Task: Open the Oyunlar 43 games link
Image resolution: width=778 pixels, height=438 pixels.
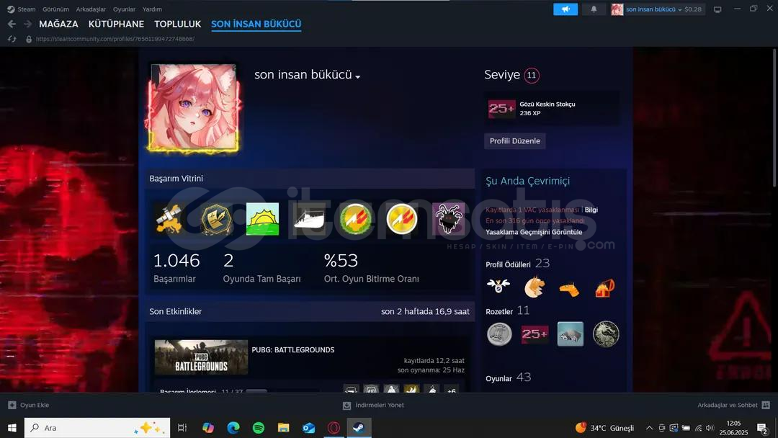Action: [x=508, y=377]
